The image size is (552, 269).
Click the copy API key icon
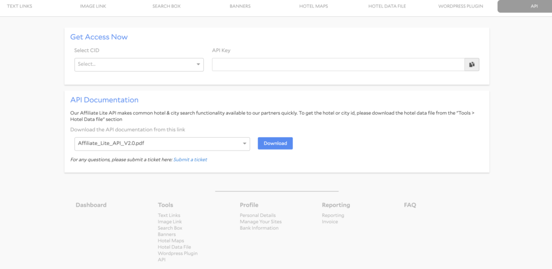point(472,65)
